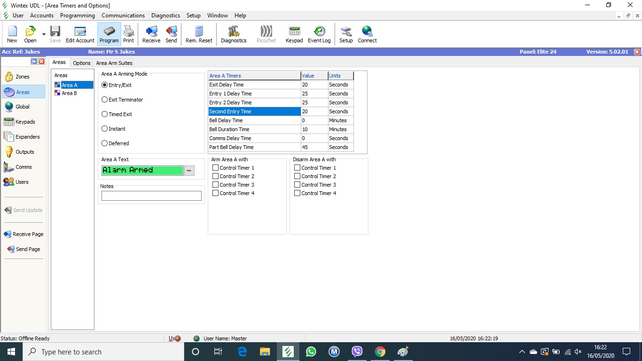Open Google Chrome from taskbar
This screenshot has width=642, height=361.
coord(380,352)
